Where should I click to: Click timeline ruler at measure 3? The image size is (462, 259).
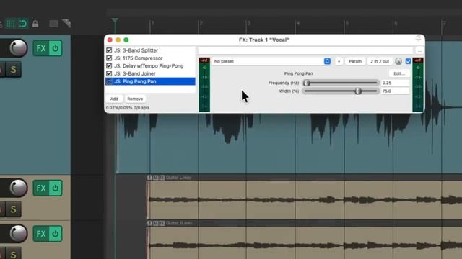coord(248,24)
